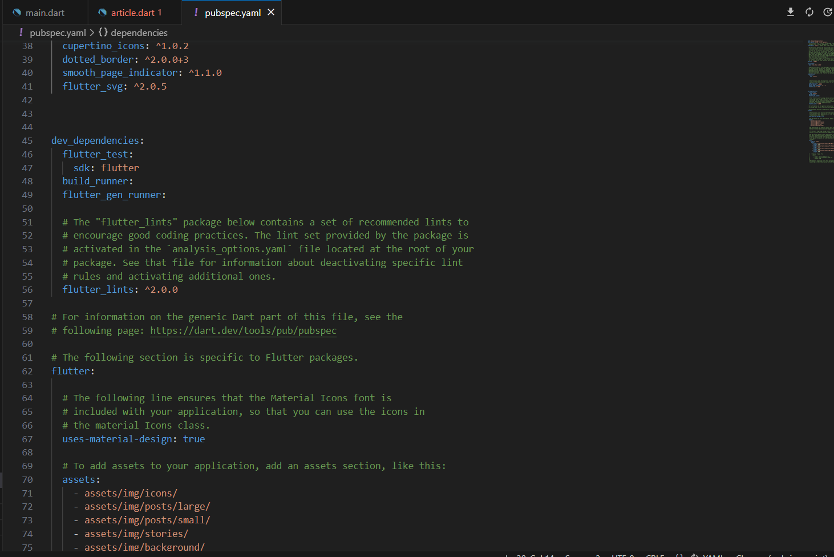The width and height of the screenshot is (834, 557).
Task: Click the flutter_test key
Action: click(x=95, y=154)
